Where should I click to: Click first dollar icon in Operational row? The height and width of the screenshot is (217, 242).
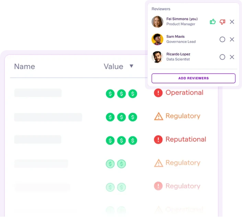coord(110,94)
